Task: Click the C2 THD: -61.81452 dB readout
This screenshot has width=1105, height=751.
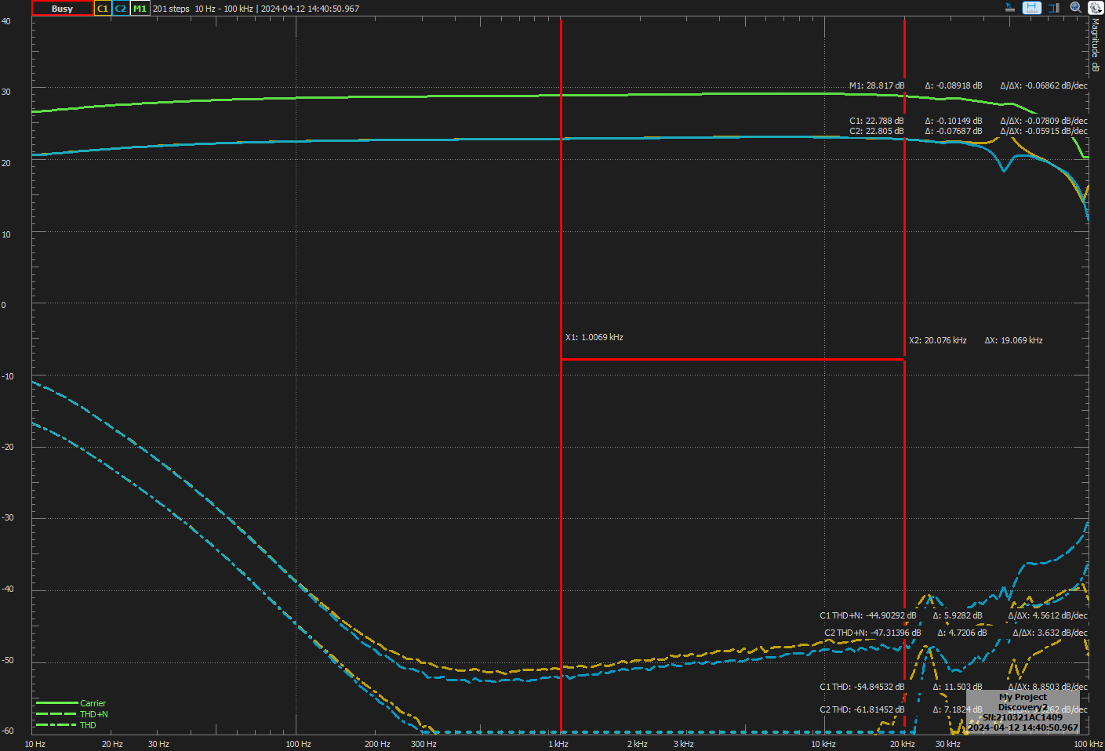Action: coord(862,709)
